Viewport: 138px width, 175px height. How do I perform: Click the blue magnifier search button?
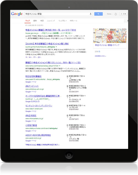pyautogui.click(x=98, y=14)
